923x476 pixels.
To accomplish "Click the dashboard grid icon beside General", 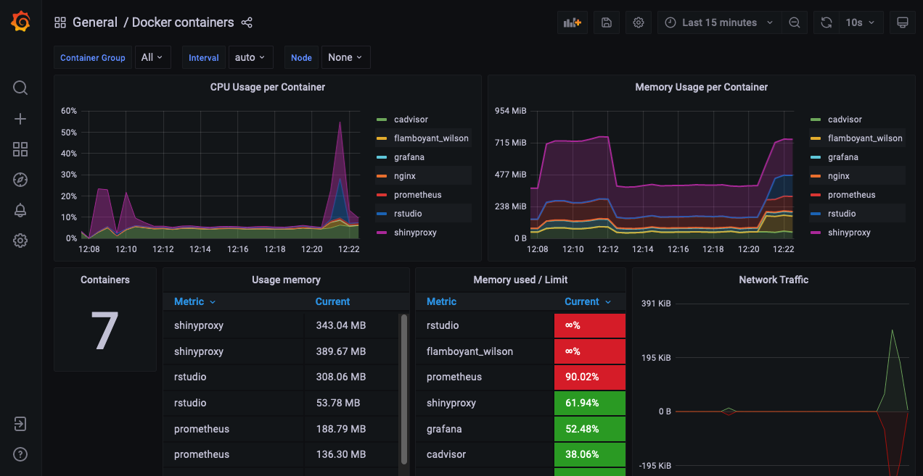I will click(60, 22).
